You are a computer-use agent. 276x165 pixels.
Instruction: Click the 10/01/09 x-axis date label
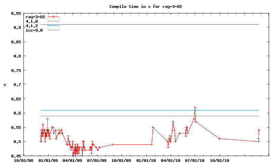121,160
